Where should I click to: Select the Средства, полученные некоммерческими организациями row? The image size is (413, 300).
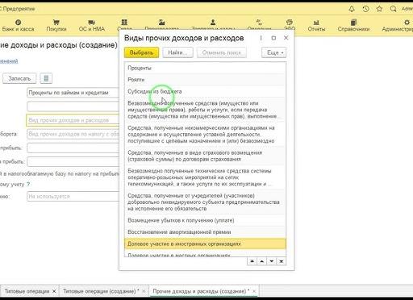coord(205,135)
